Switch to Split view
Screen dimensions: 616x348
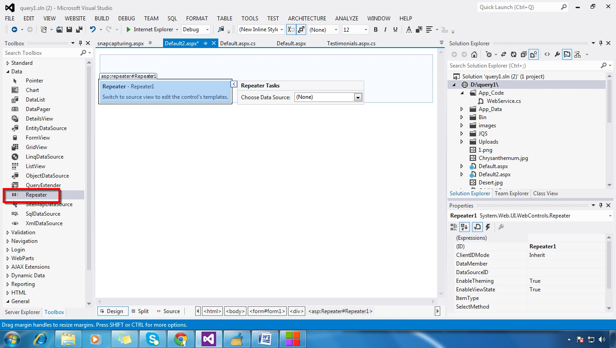point(140,311)
